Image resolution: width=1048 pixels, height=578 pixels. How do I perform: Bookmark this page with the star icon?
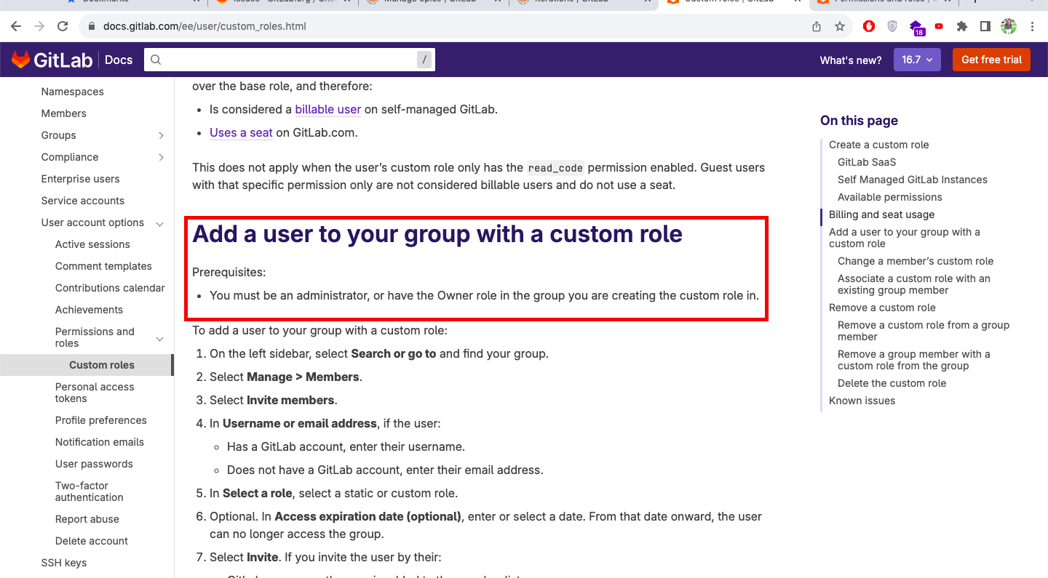coord(840,26)
